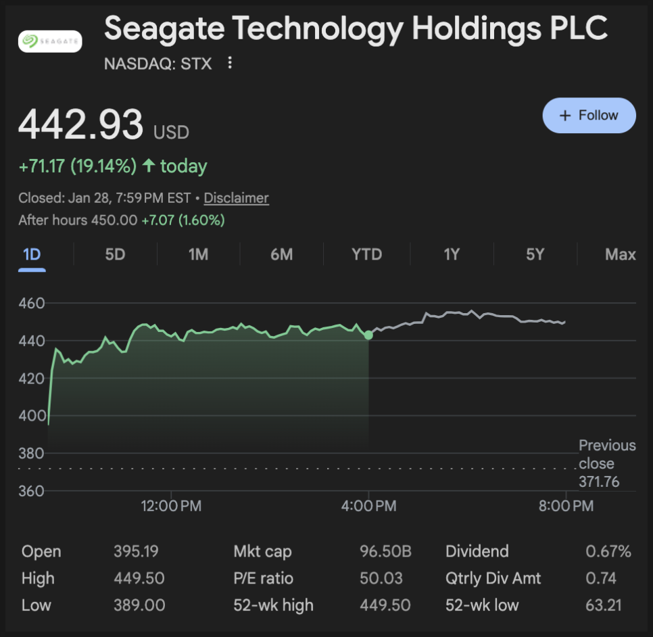Show the 1Y price chart
Image resolution: width=653 pixels, height=637 pixels.
452,255
